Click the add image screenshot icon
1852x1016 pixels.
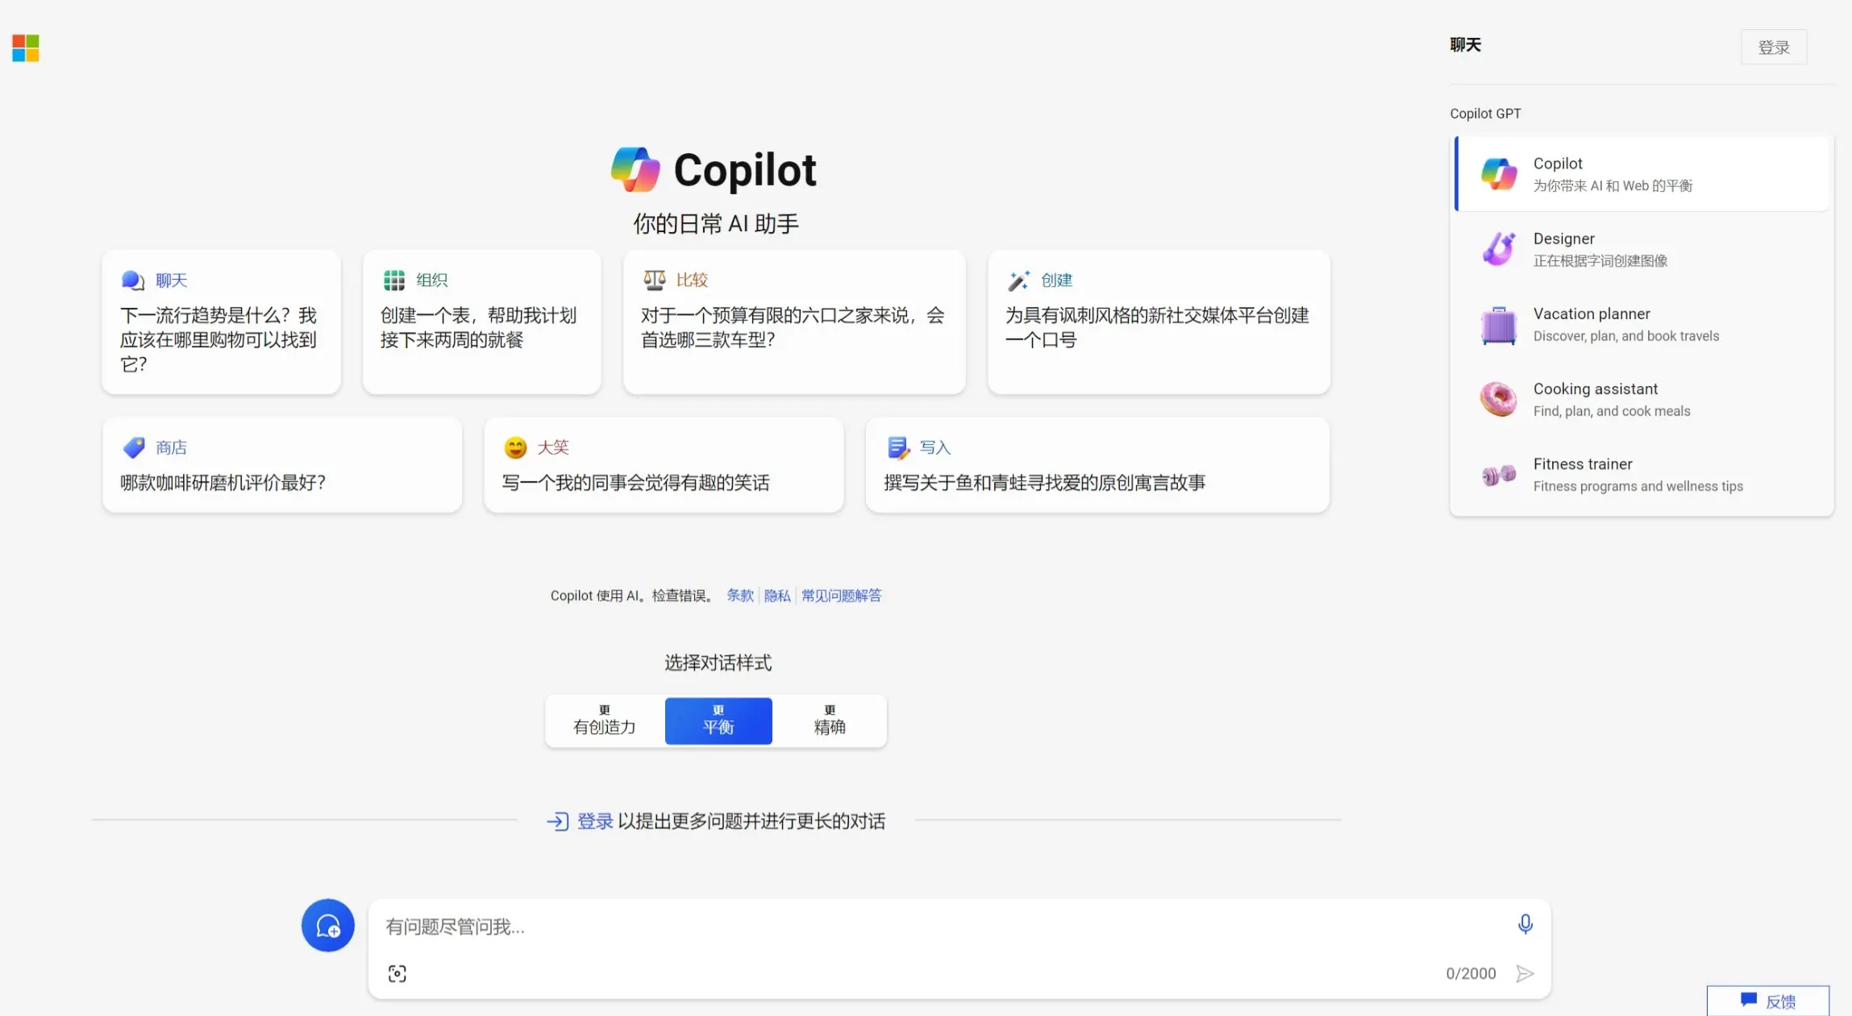click(x=397, y=973)
